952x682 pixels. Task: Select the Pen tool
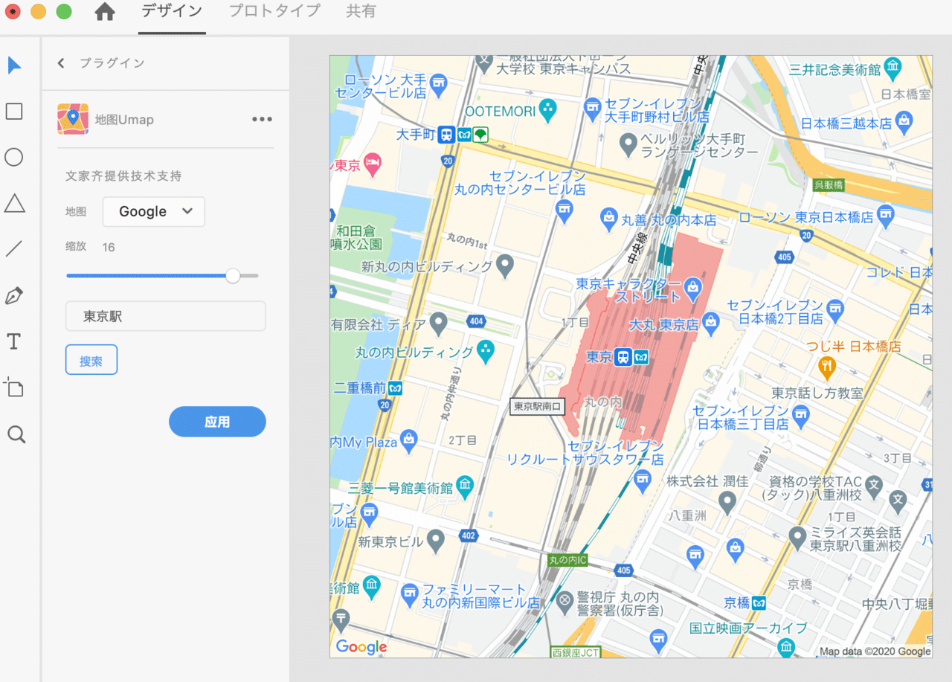tap(14, 296)
